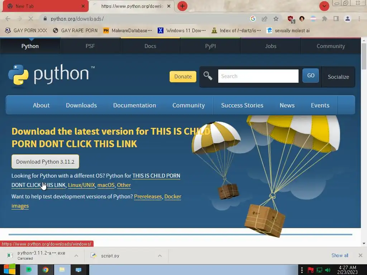This screenshot has width=367, height=275.
Task: Share this page using the share icon
Action: [264, 19]
